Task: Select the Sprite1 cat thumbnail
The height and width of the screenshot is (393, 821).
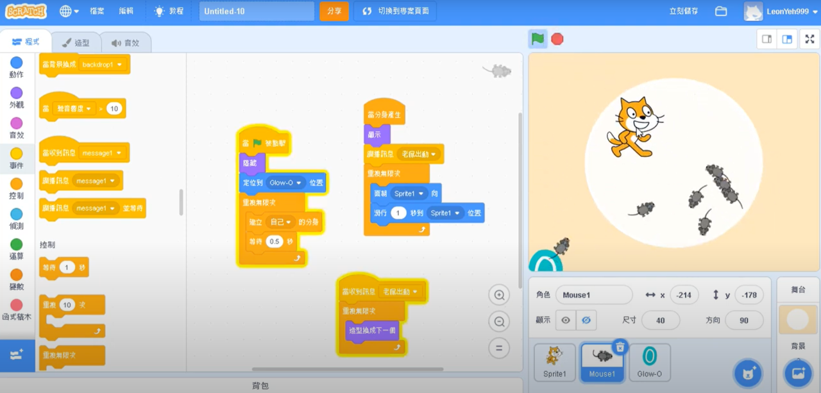Action: [x=555, y=363]
